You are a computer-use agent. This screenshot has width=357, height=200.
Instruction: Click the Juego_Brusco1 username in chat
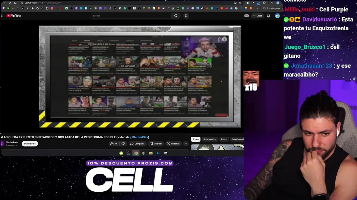tap(305, 47)
